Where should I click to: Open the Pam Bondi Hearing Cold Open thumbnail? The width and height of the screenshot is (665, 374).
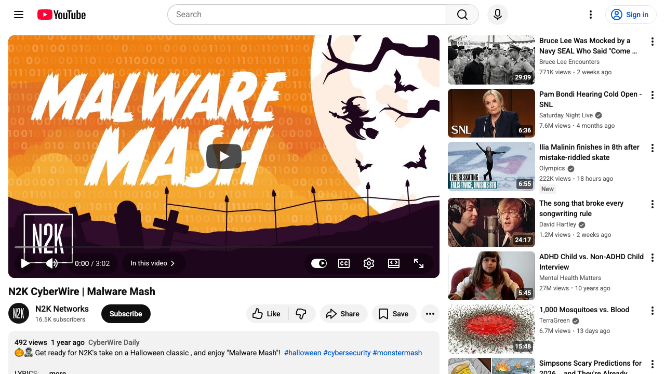pos(491,113)
